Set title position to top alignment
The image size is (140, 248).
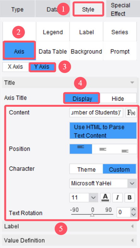click(x=81, y=149)
